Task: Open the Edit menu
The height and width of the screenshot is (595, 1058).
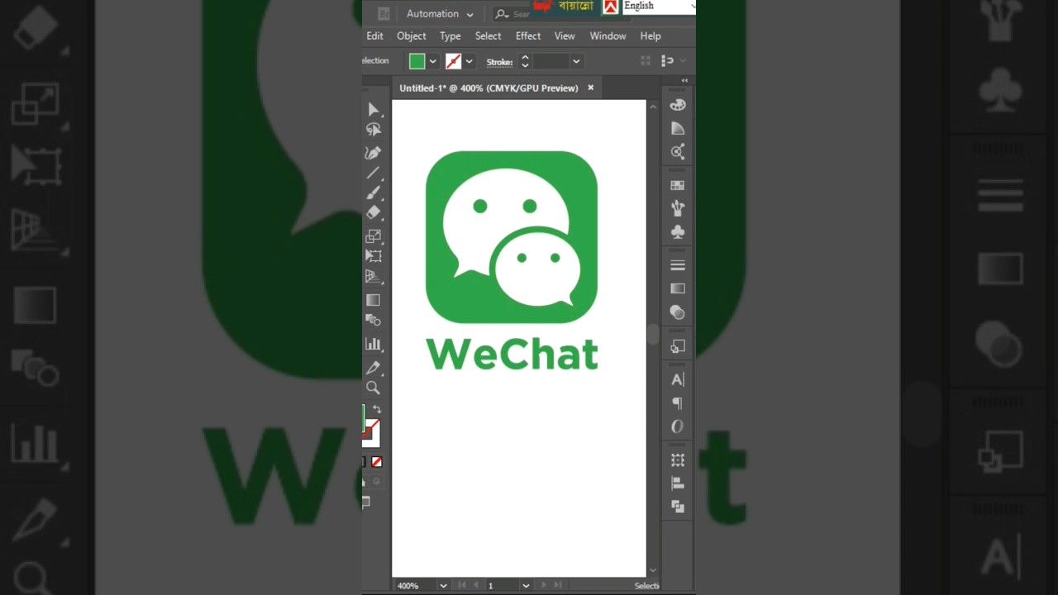Action: tap(374, 36)
